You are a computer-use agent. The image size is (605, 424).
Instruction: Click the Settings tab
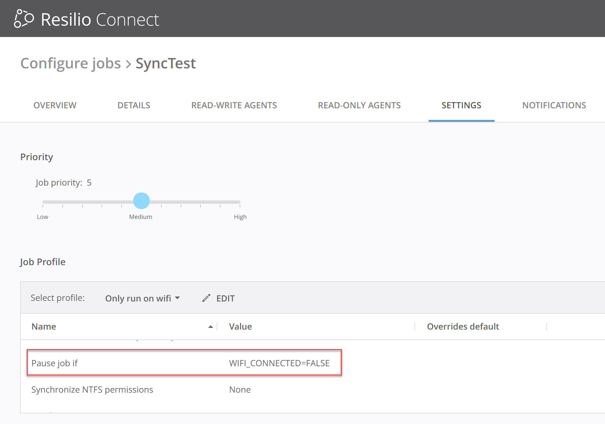click(x=461, y=105)
